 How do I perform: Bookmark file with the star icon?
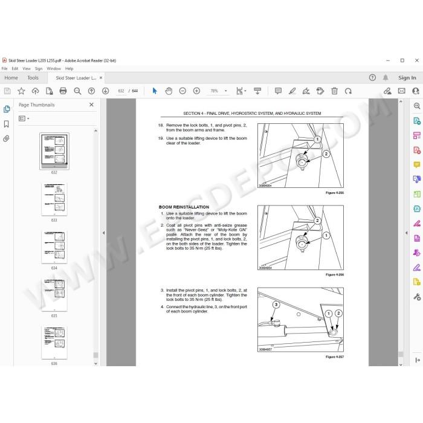coord(21,91)
